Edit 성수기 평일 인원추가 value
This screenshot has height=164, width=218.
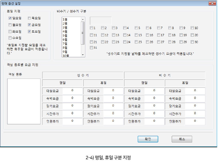[x=72, y=121]
